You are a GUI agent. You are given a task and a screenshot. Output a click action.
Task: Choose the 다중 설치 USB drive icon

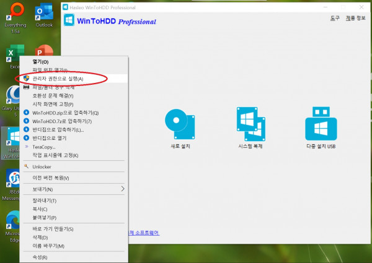coord(321,123)
